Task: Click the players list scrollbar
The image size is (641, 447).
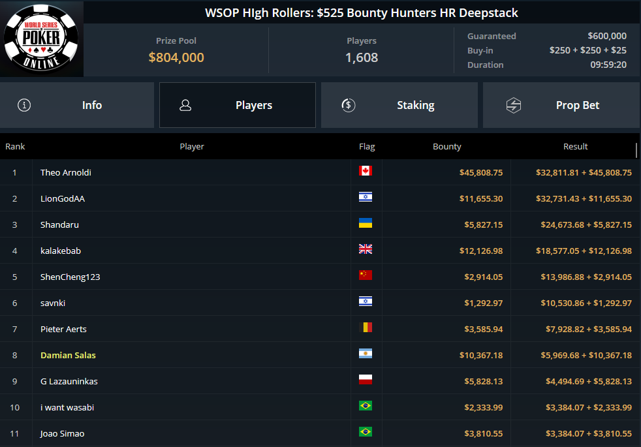Action: click(636, 150)
